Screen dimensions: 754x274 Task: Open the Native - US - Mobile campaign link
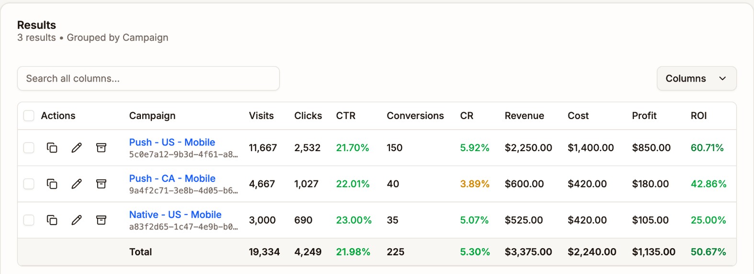tap(175, 215)
